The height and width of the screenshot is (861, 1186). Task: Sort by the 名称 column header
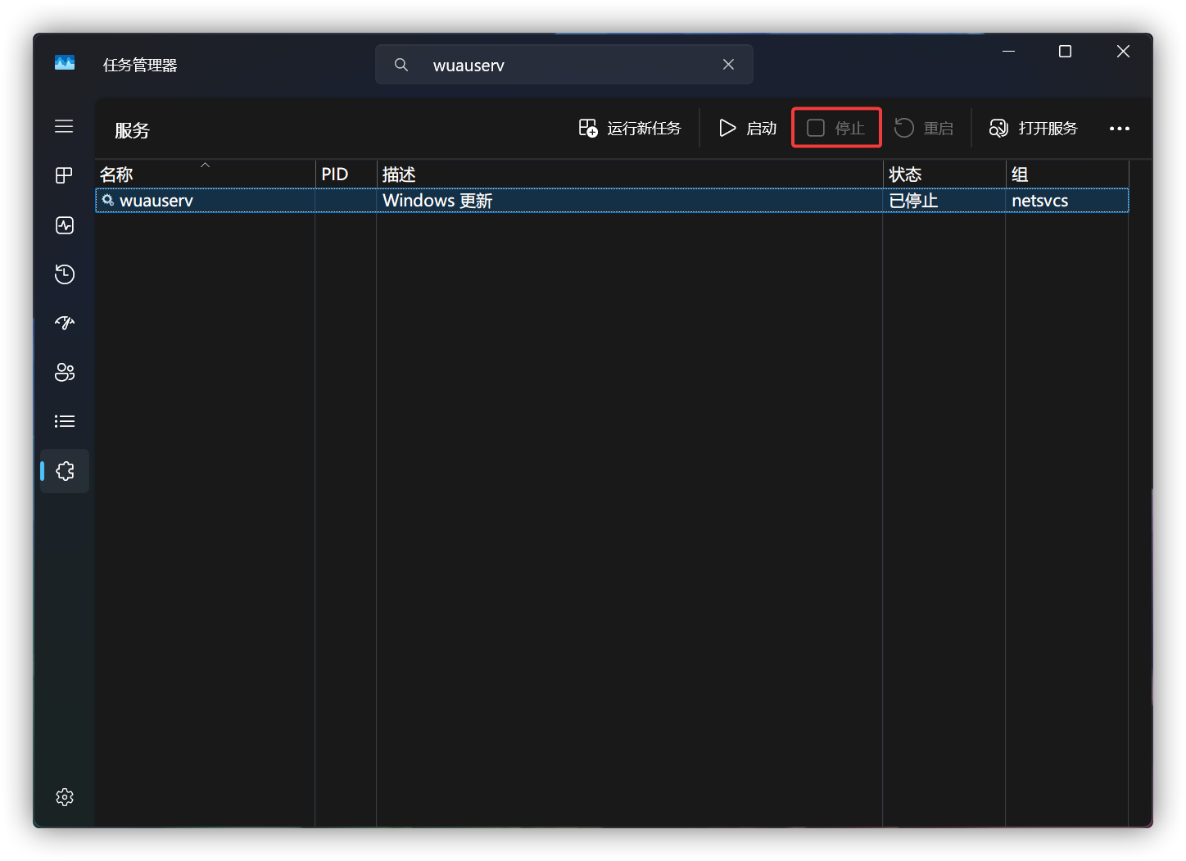(206, 174)
